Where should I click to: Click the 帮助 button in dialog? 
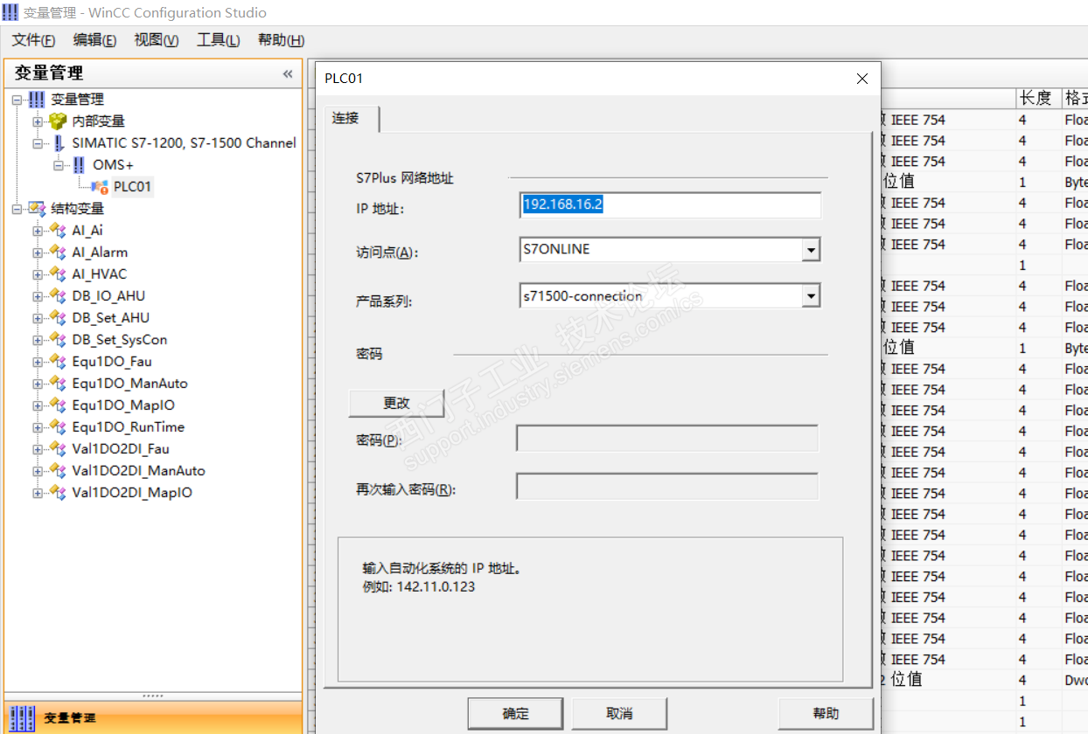pos(826,714)
